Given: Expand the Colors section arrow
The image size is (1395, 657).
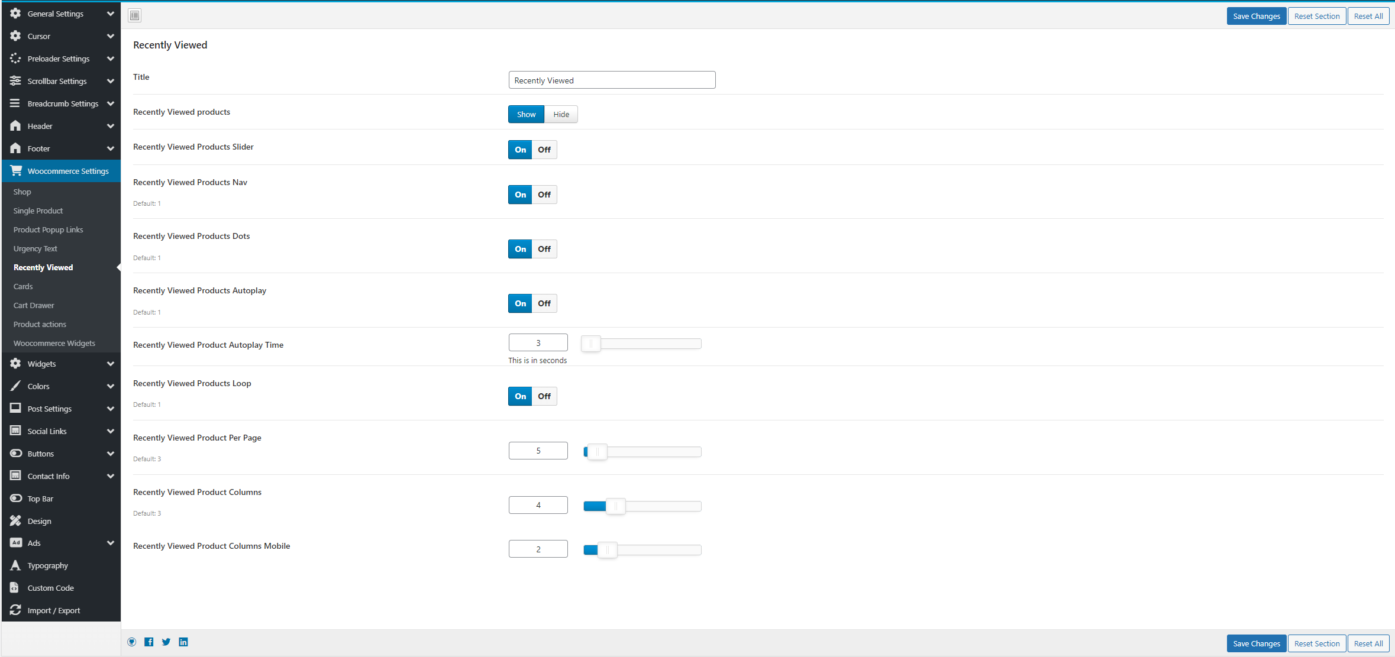Looking at the screenshot, I should click(x=111, y=386).
